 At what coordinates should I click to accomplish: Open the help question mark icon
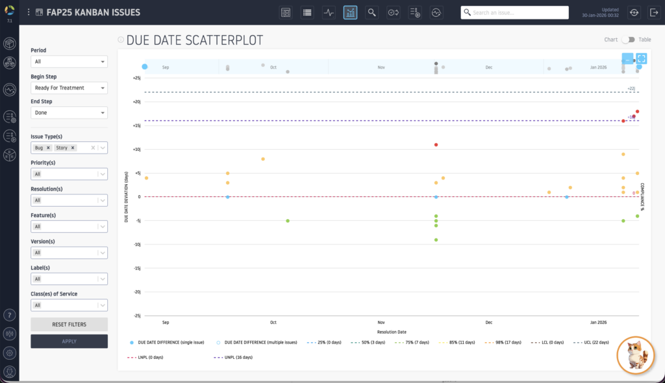pyautogui.click(x=10, y=316)
